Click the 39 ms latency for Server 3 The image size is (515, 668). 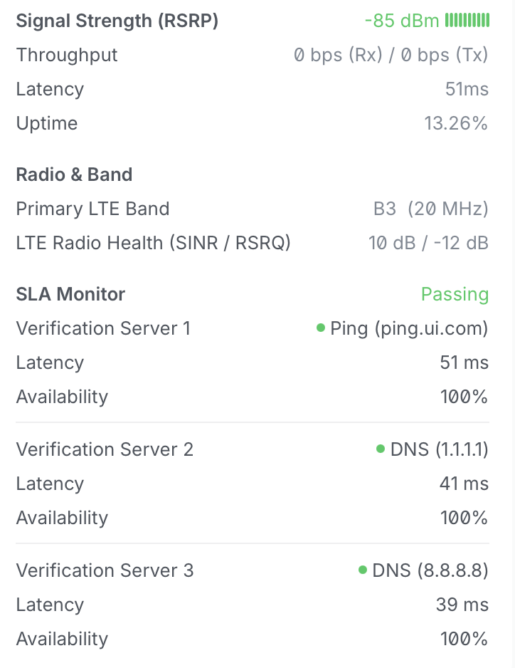[x=462, y=605]
